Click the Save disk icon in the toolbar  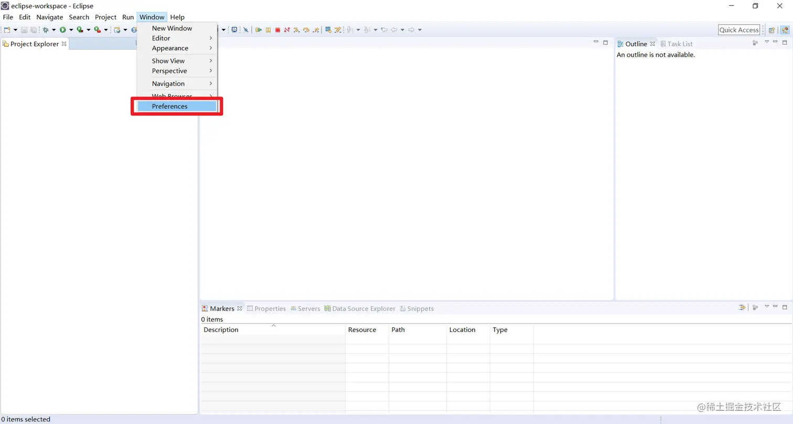pos(24,30)
